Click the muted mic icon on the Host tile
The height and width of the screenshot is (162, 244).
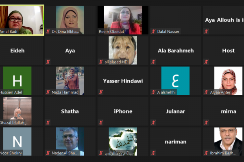[206, 62]
